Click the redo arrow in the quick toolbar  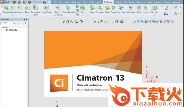pyautogui.click(x=40, y=2)
